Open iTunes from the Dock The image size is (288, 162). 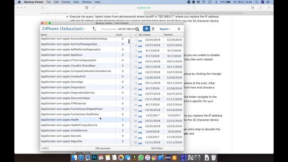148,157
